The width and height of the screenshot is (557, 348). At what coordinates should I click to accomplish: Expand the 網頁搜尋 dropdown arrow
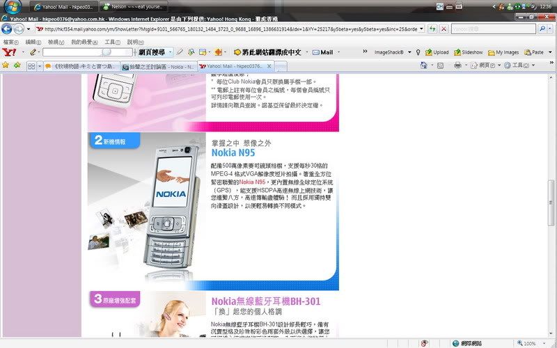(170, 52)
